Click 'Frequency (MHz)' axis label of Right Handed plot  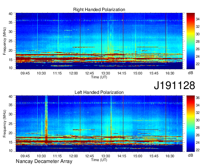(x=4, y=41)
